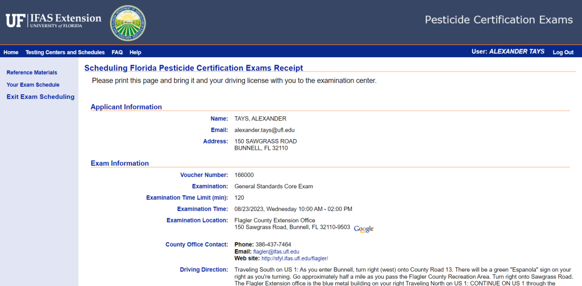The width and height of the screenshot is (582, 286).
Task: View Your Exam Schedule in sidebar
Action: tap(33, 85)
